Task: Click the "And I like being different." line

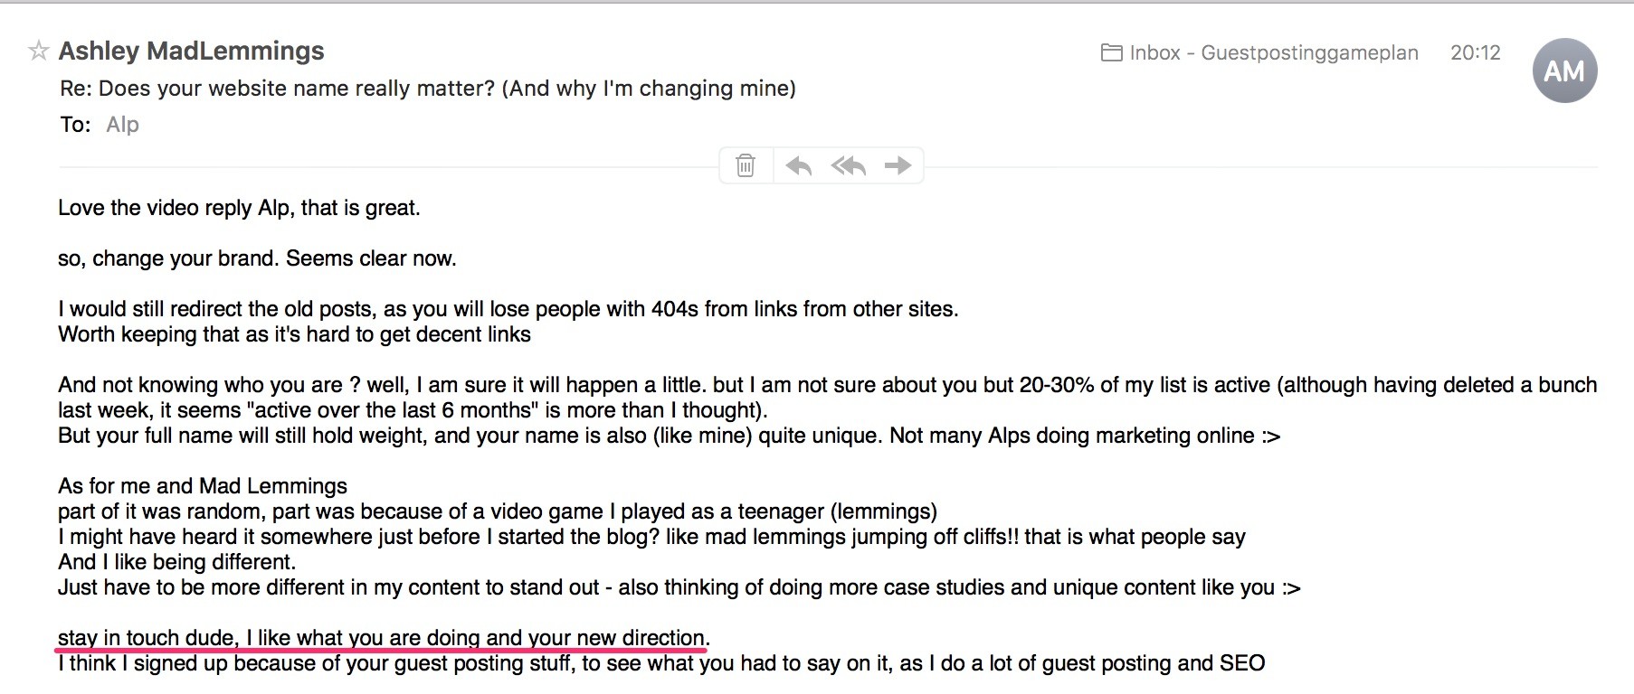Action: [176, 562]
